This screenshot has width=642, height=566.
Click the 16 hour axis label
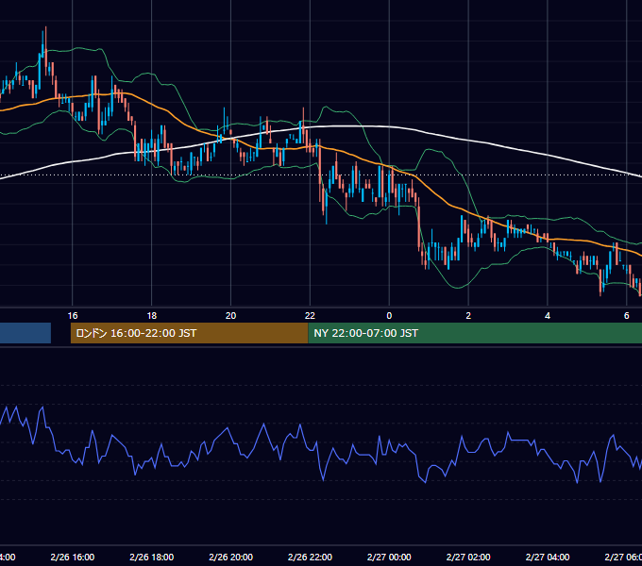(x=73, y=315)
